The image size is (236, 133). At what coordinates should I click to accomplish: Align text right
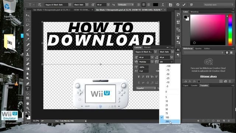tap(148, 5)
